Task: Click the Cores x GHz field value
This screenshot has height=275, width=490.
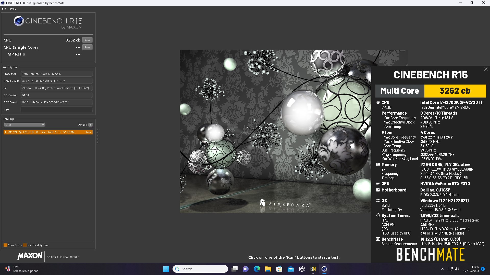Action: [x=57, y=81]
